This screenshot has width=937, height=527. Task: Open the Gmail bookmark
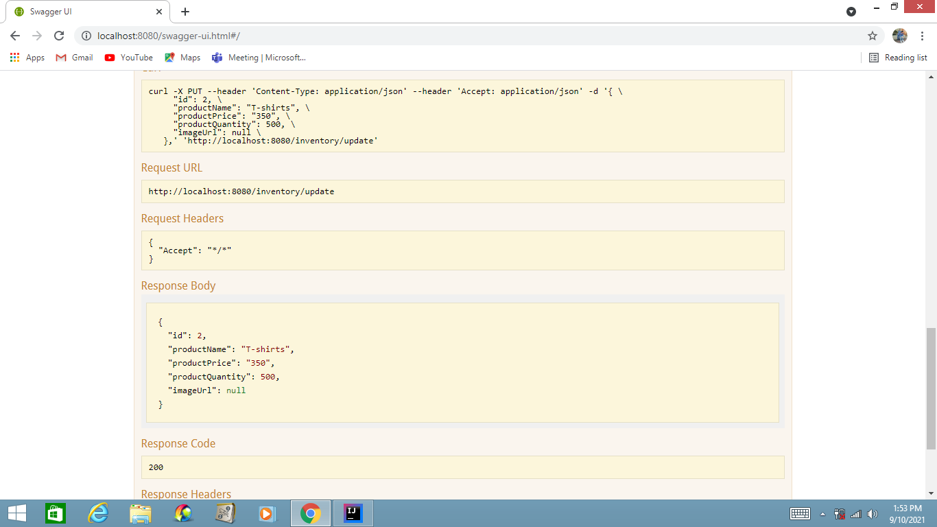click(74, 58)
